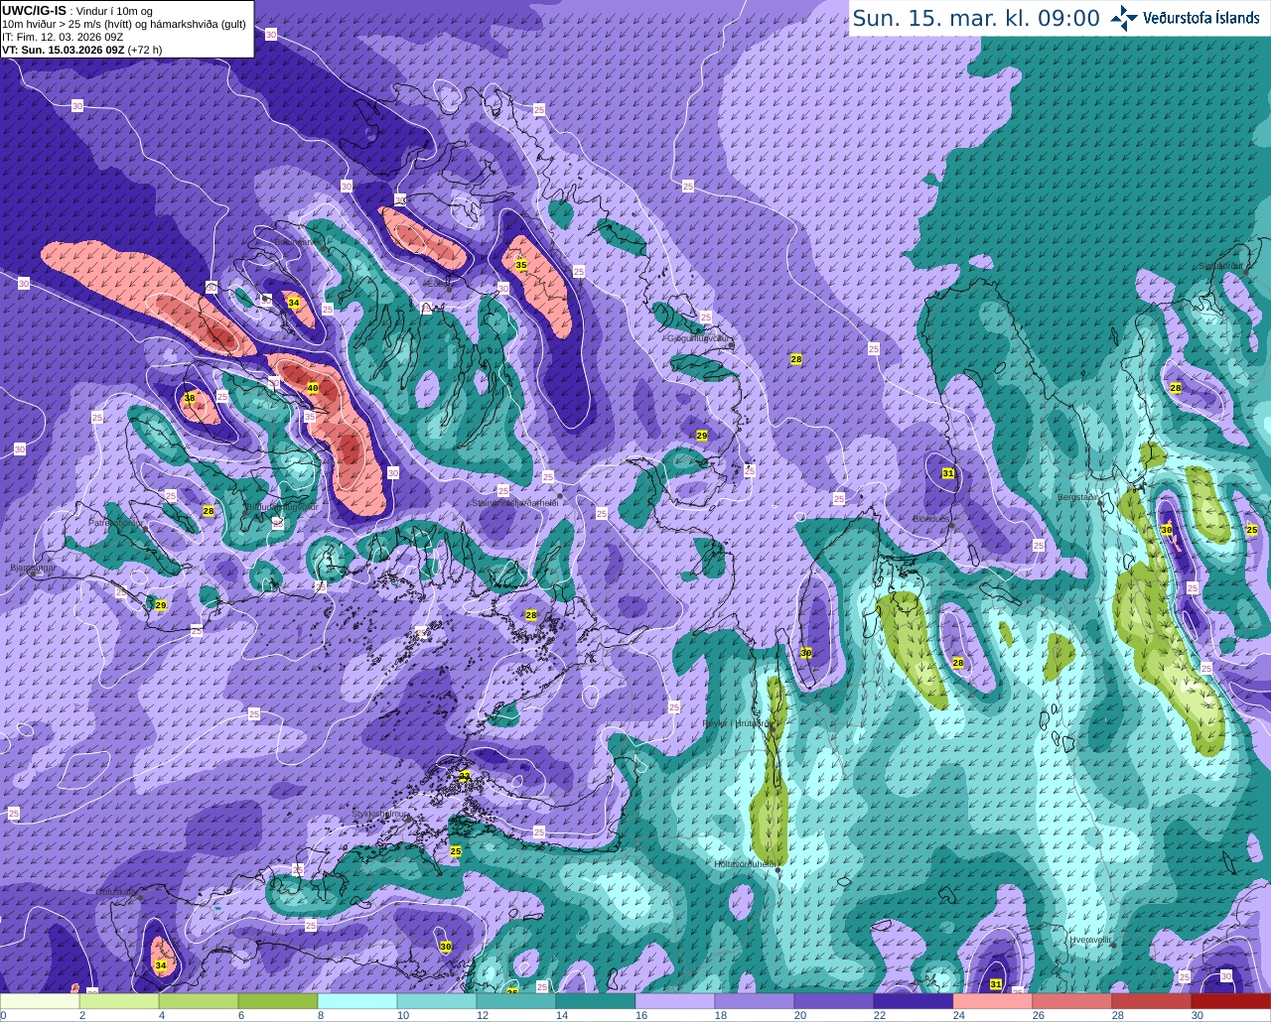Image resolution: width=1271 pixels, height=1022 pixels.
Task: Click yellow 25 marker below Stykkishólmur
Action: point(456,851)
